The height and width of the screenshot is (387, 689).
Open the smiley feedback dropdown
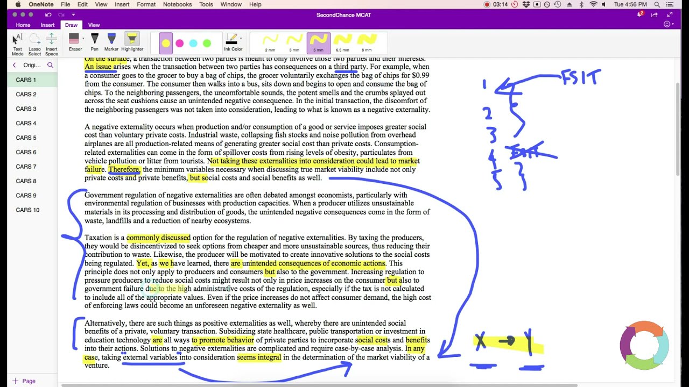point(669,25)
